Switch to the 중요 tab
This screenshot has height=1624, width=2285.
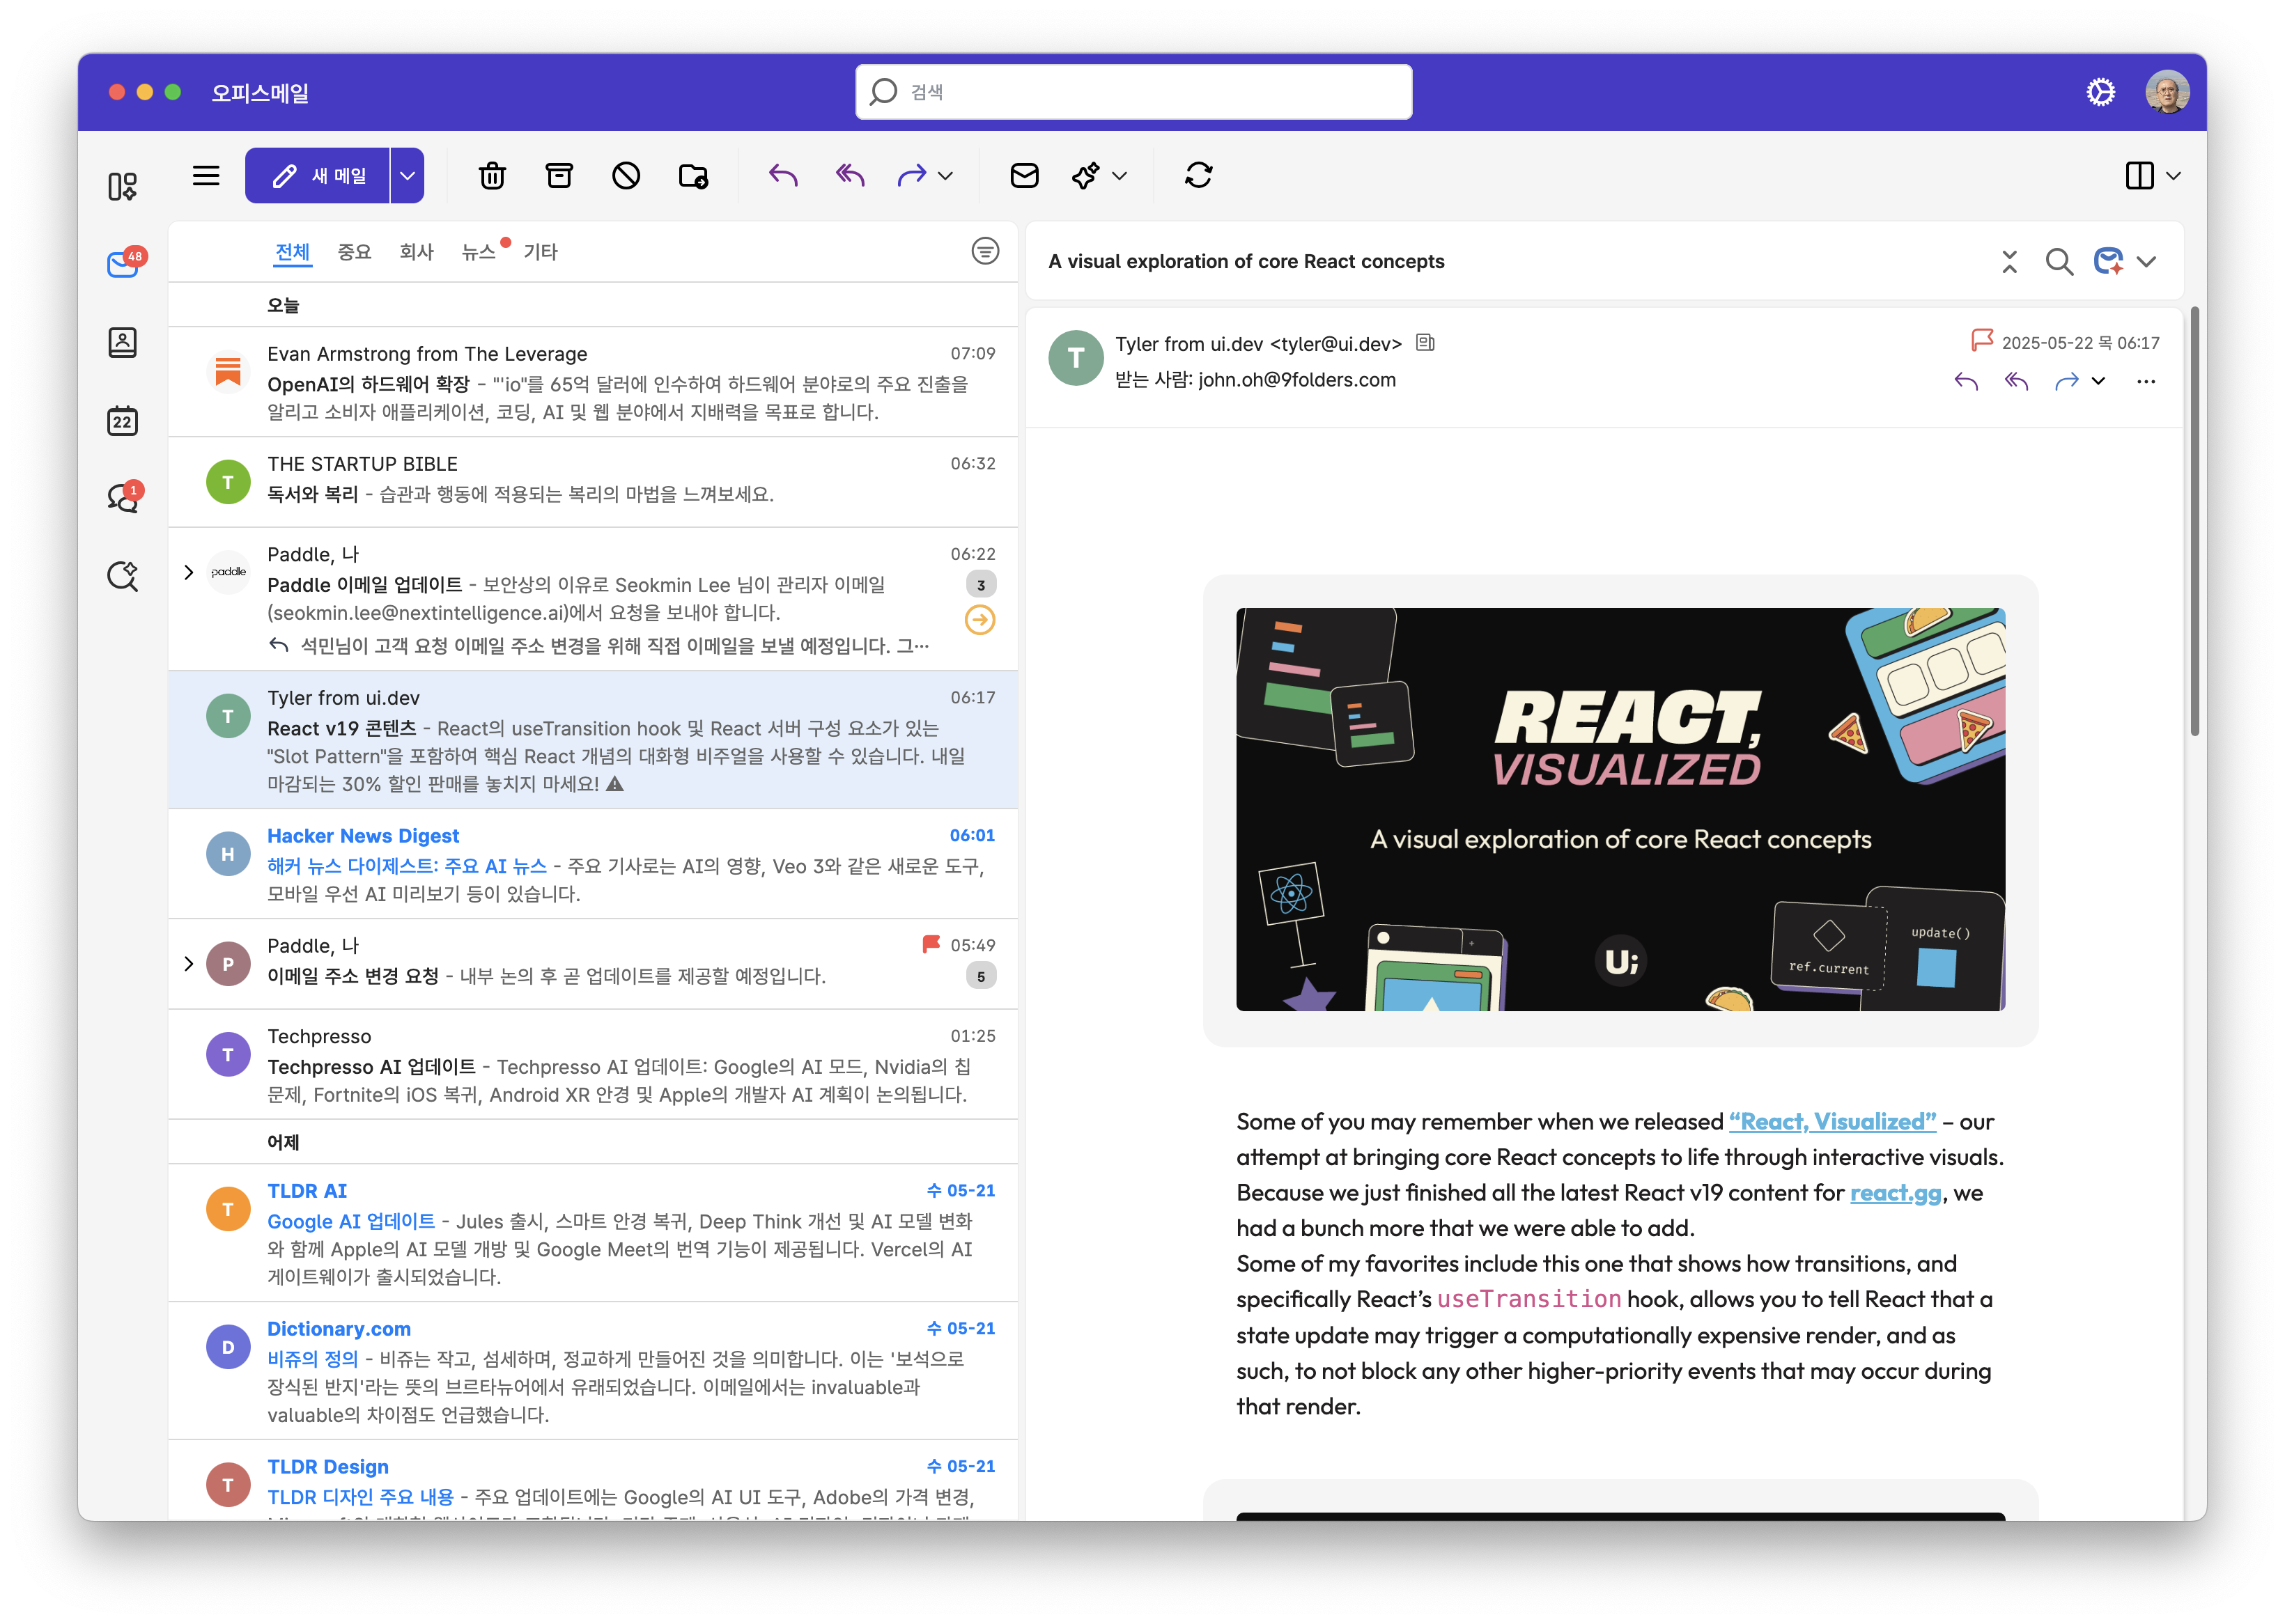[x=354, y=252]
